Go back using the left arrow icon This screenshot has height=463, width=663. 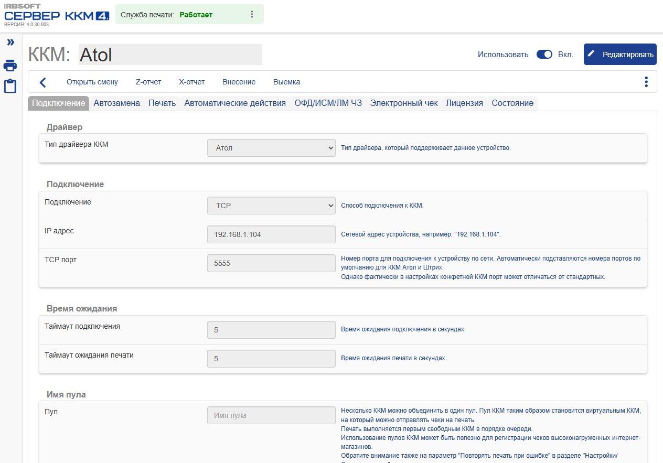(x=43, y=82)
